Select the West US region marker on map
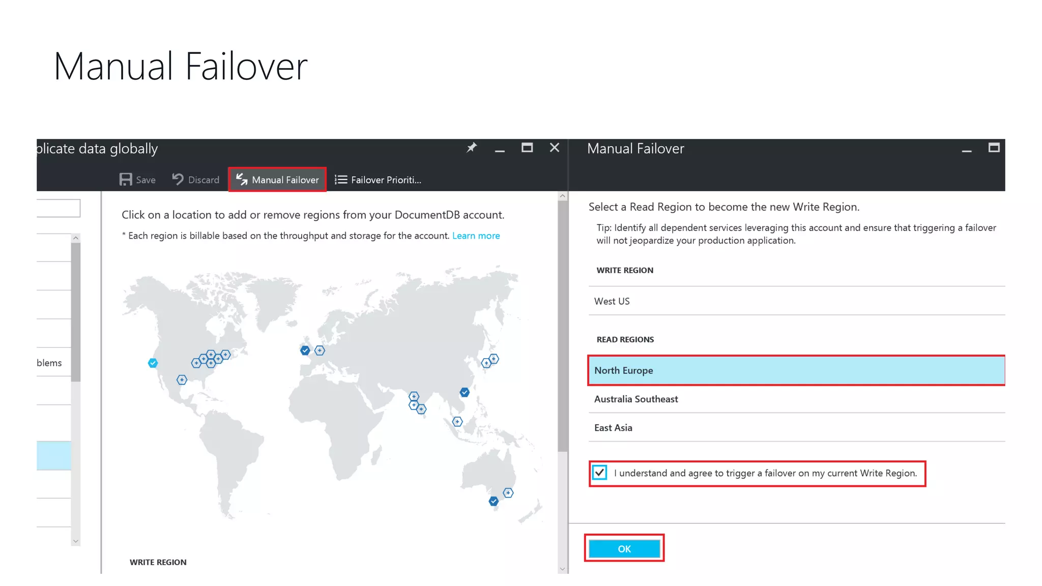Image resolution: width=1042 pixels, height=586 pixels. 153,363
